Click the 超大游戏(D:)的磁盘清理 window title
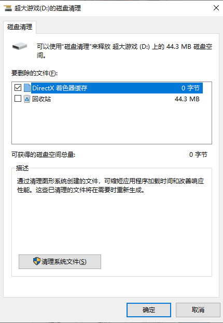This screenshot has width=223, height=323. pos(48,8)
